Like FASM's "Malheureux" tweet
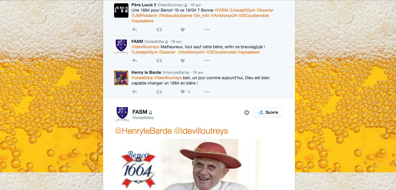The width and height of the screenshot is (396, 190). point(182,61)
